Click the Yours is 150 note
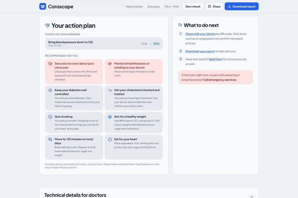Viewport: 298px width, 198px height. (x=55, y=45)
